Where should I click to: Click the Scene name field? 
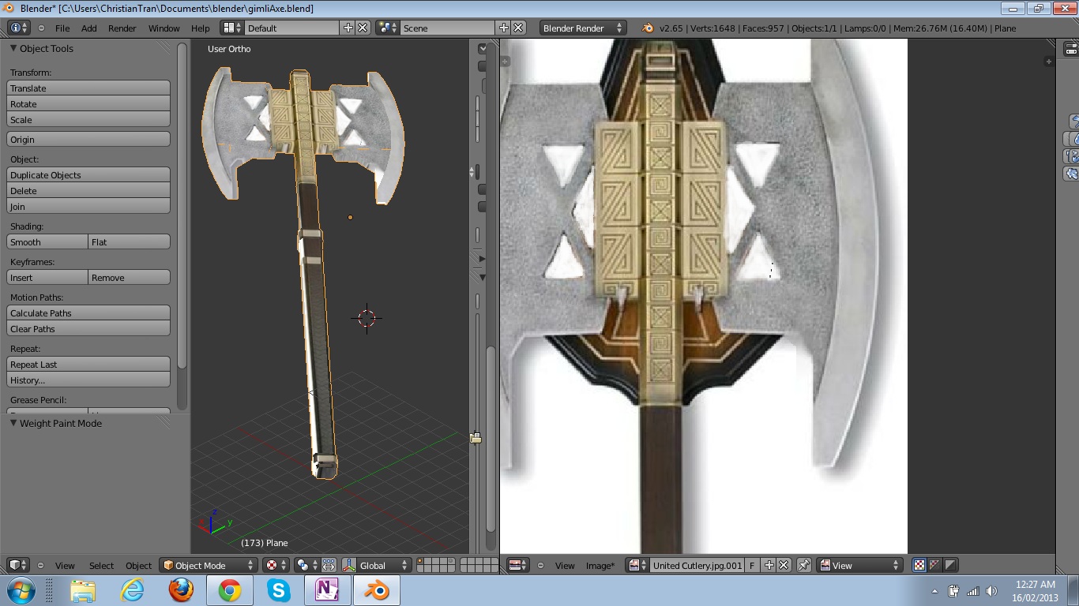447,28
